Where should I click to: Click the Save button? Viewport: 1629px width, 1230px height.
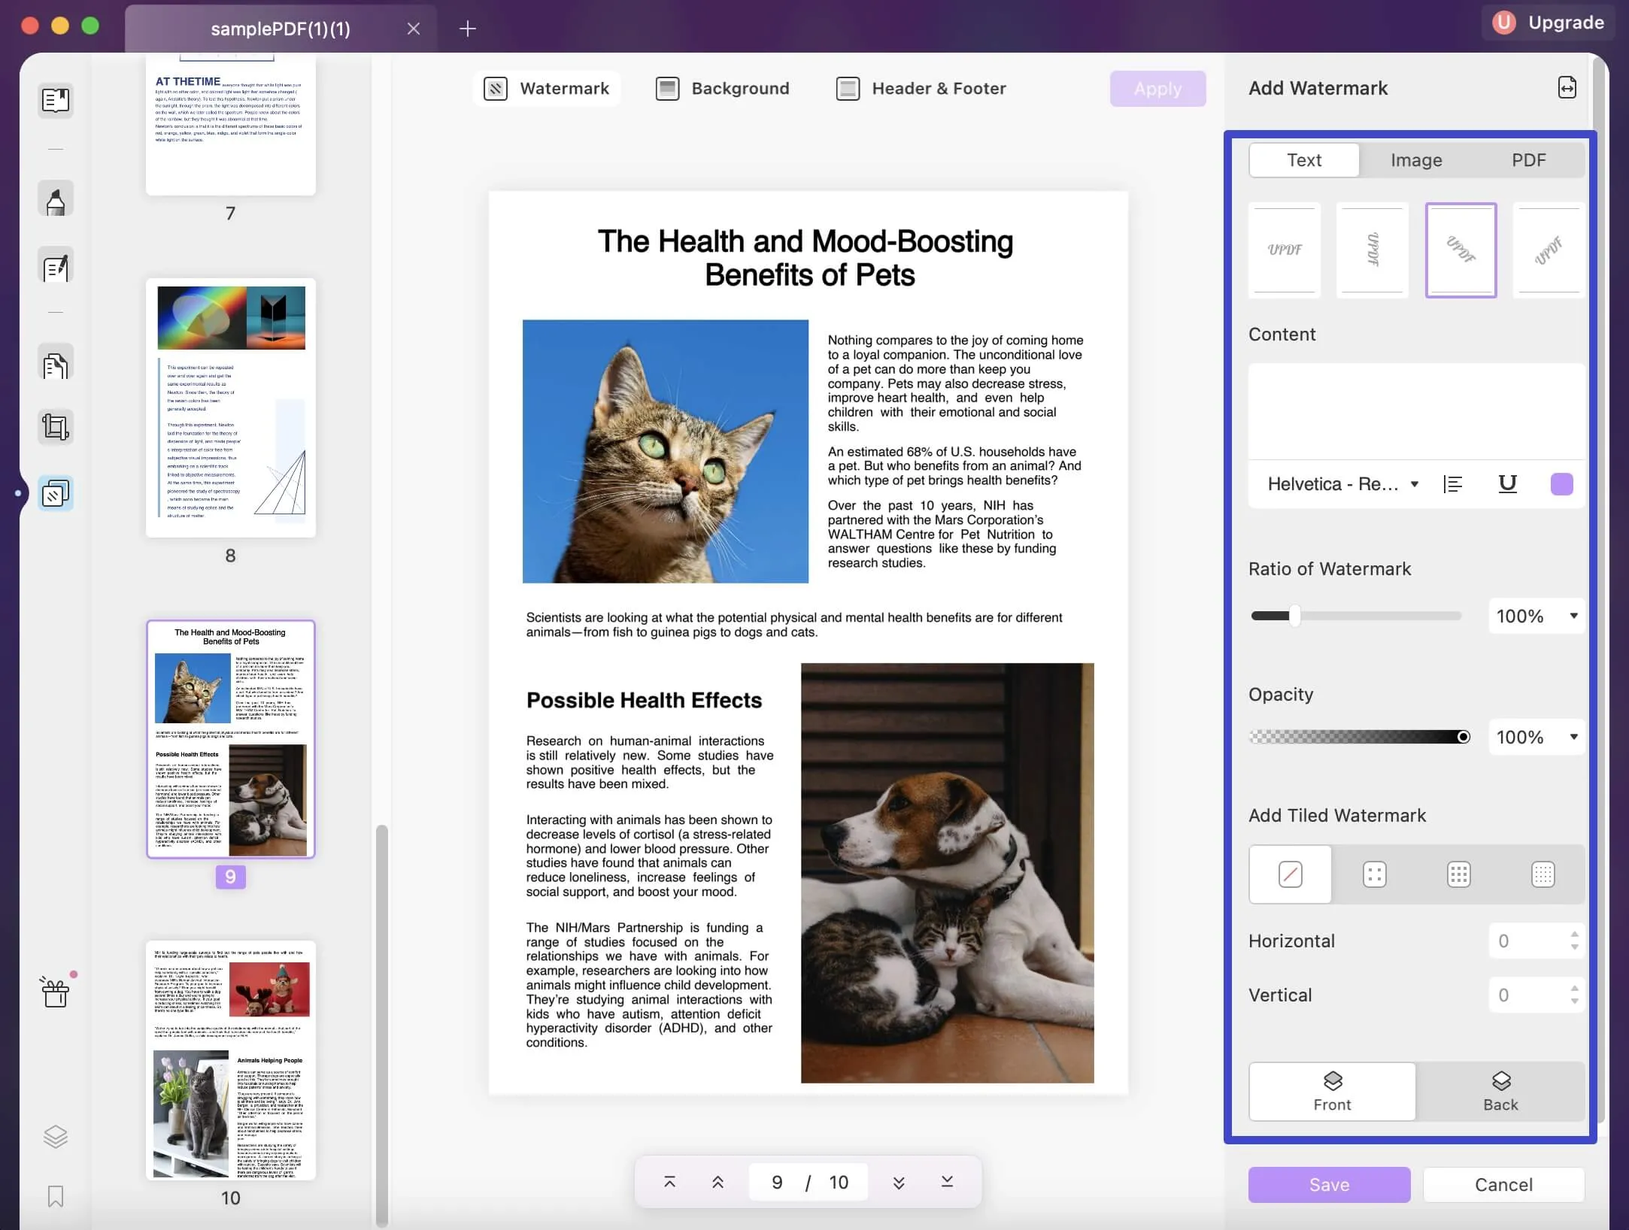1329,1185
